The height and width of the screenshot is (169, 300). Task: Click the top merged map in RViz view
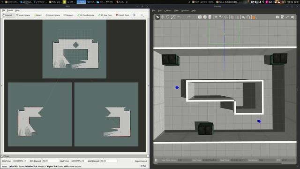pos(75,49)
